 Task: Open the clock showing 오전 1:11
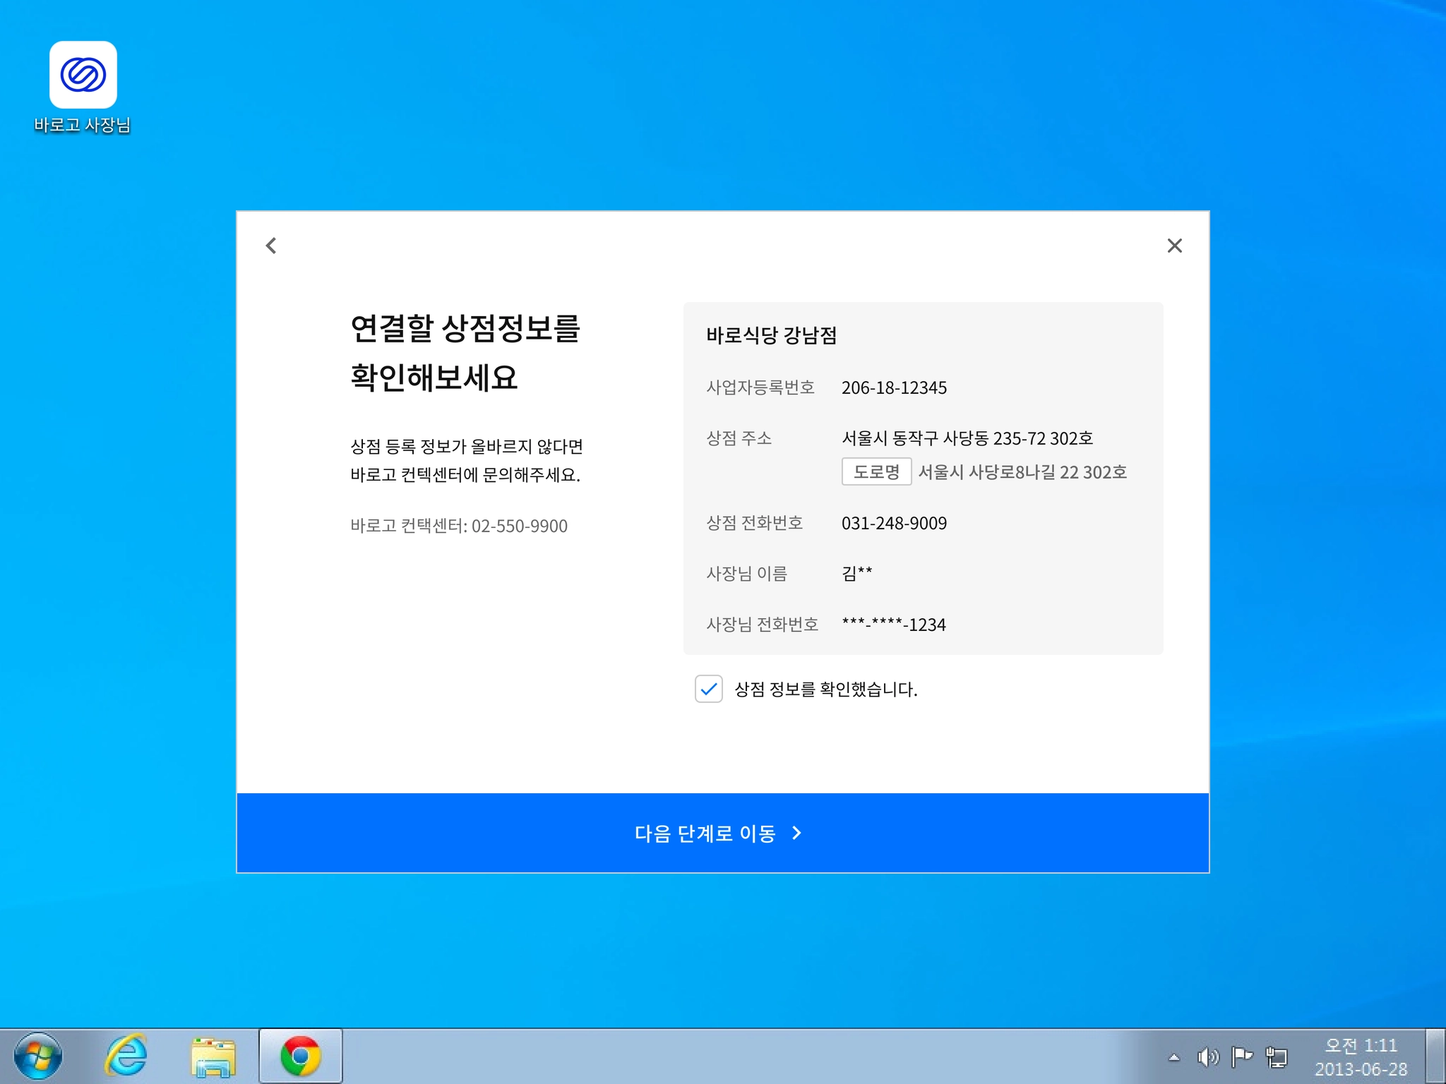point(1361,1056)
